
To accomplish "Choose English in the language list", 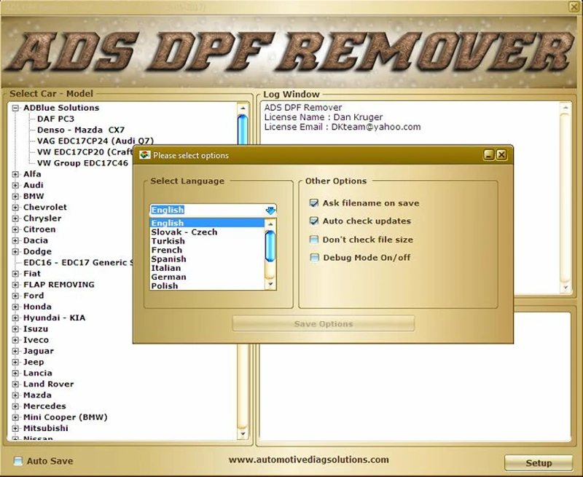I will point(207,223).
